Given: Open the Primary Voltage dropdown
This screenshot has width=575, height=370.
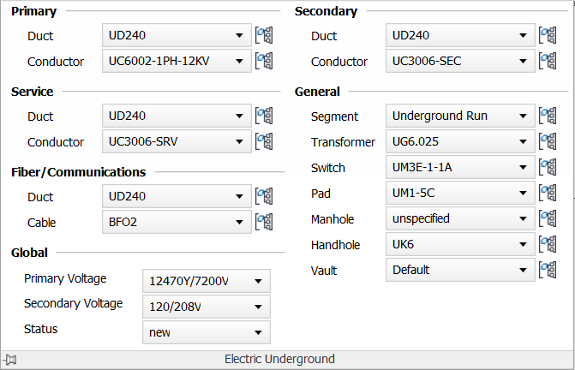Looking at the screenshot, I should coord(206,281).
